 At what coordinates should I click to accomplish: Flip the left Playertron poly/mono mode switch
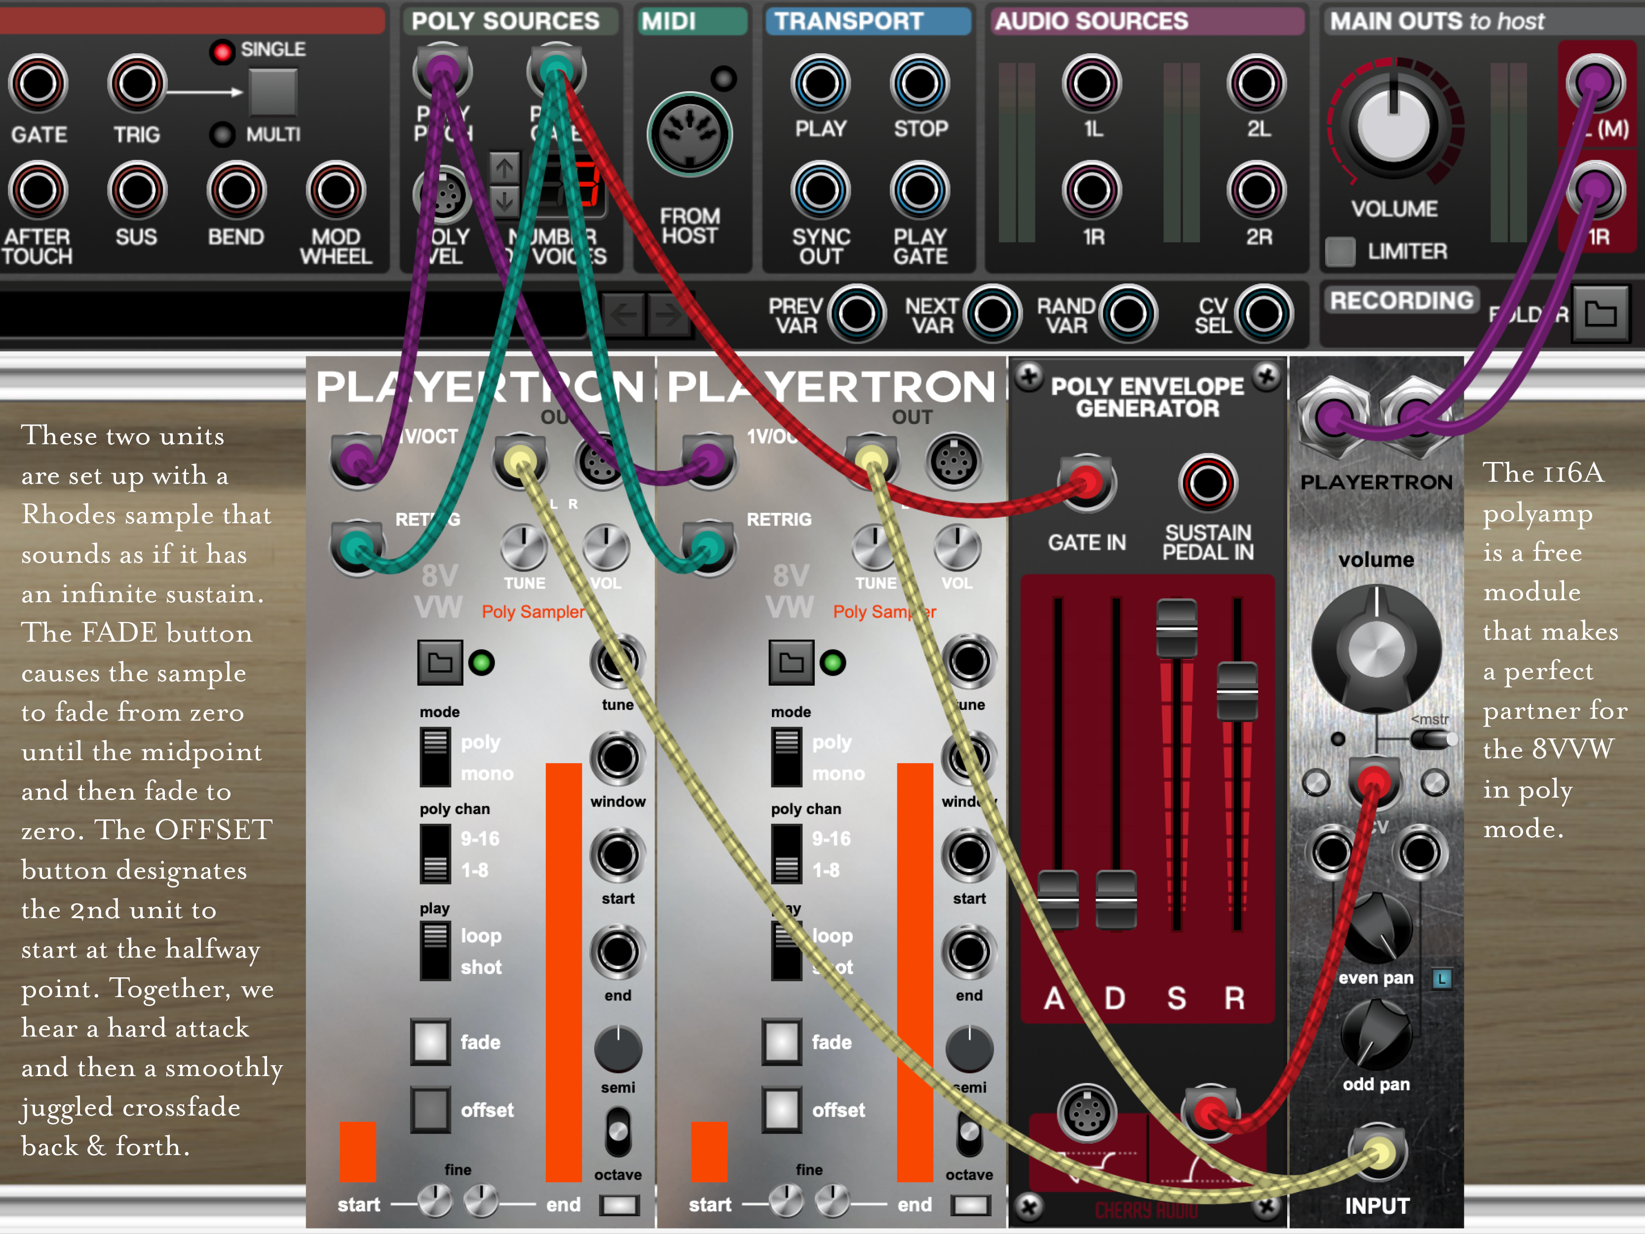pyautogui.click(x=435, y=757)
